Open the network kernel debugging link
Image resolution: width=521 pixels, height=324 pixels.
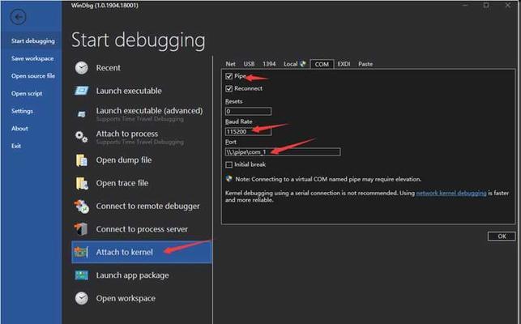(x=451, y=193)
